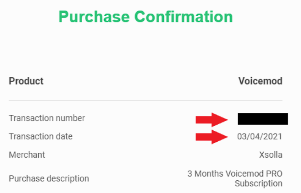Click the Purchase Confirmation heading

[x=146, y=17]
